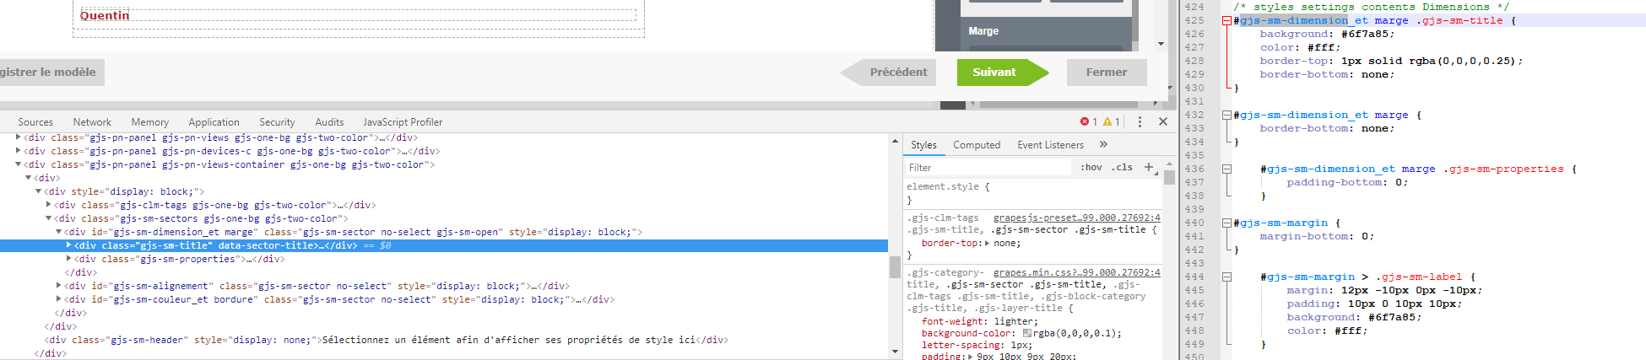
Task: Expand the border-top shorthand triangle
Action: 988,243
